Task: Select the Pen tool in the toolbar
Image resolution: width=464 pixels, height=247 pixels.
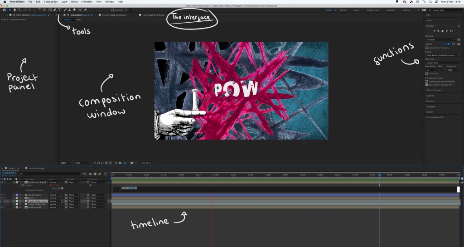Action: coord(55,10)
